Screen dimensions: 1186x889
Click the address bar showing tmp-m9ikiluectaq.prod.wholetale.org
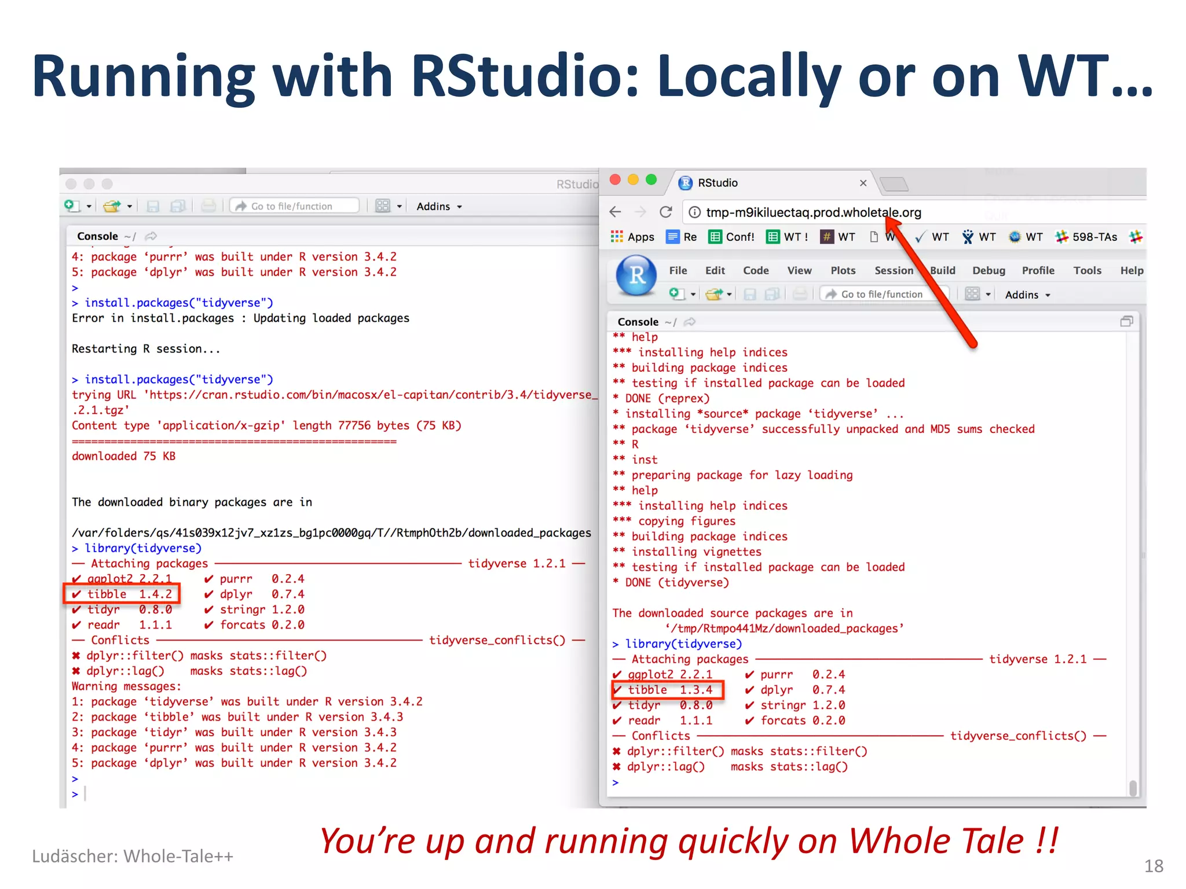914,212
